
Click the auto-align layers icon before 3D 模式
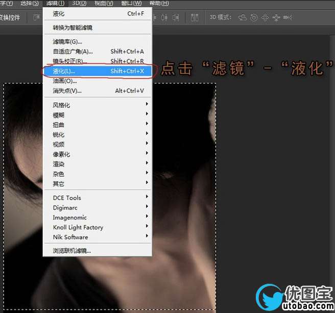tap(194, 17)
